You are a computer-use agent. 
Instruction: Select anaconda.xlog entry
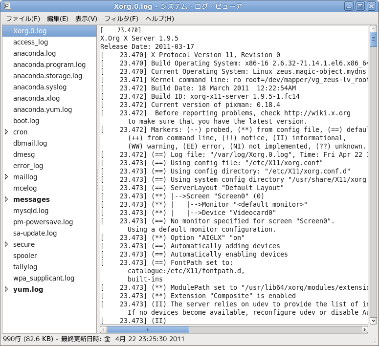point(49,98)
